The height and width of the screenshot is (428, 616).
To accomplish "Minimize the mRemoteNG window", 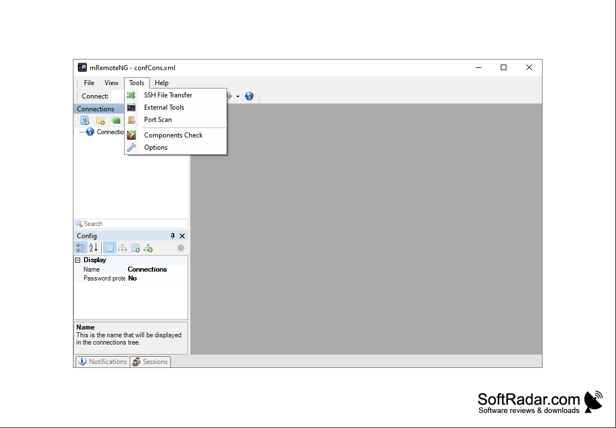I will (479, 67).
